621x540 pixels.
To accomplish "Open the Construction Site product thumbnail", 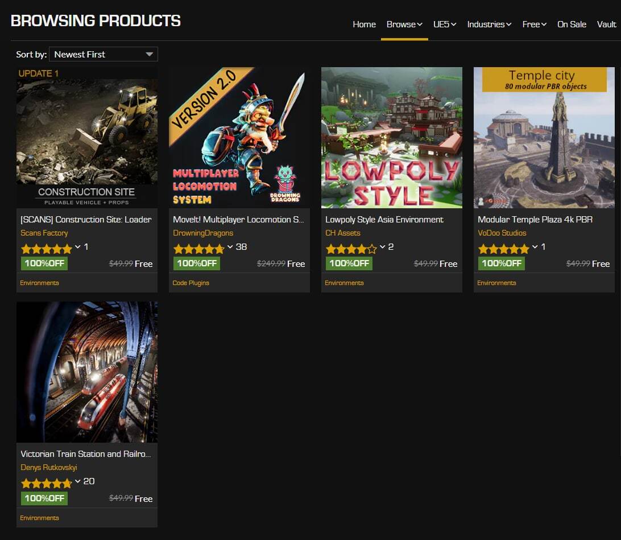I will point(87,137).
